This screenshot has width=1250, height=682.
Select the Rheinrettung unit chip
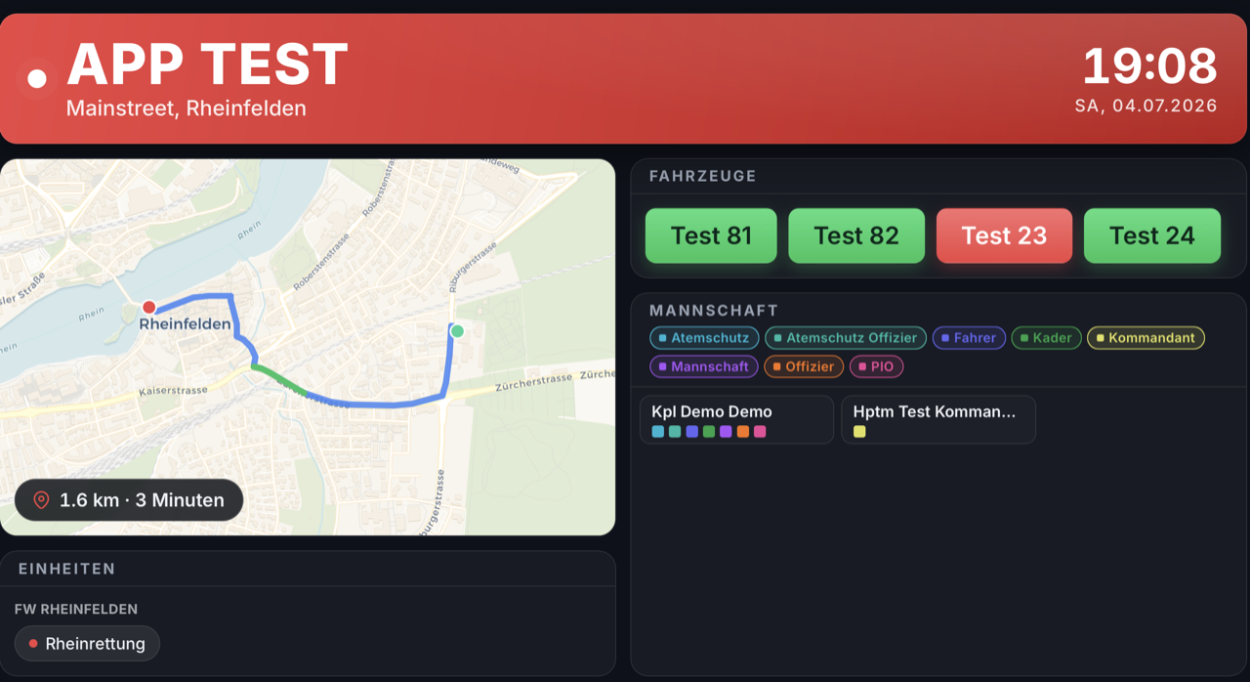tap(87, 644)
